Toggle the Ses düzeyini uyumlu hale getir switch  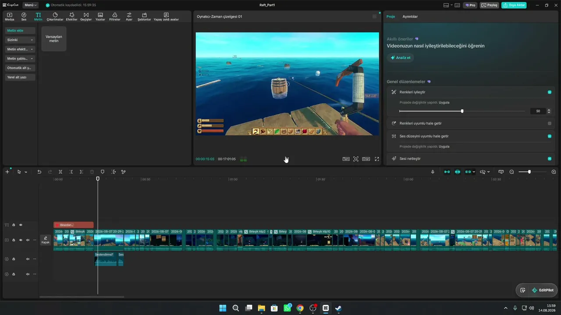550,136
